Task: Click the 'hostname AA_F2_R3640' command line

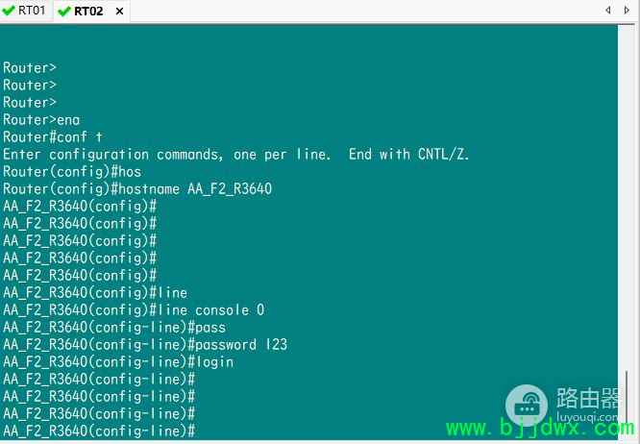Action: coord(137,189)
